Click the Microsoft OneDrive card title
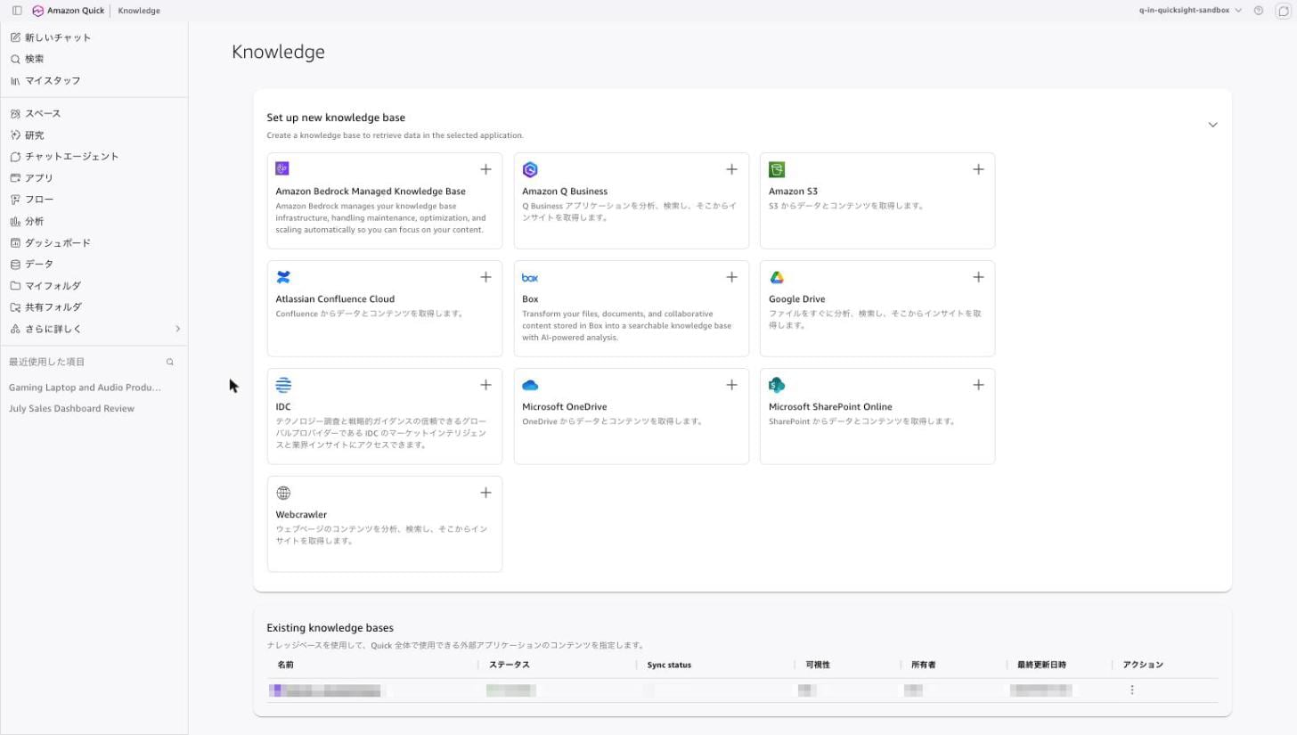Screen dimensions: 1297x735 pos(565,407)
